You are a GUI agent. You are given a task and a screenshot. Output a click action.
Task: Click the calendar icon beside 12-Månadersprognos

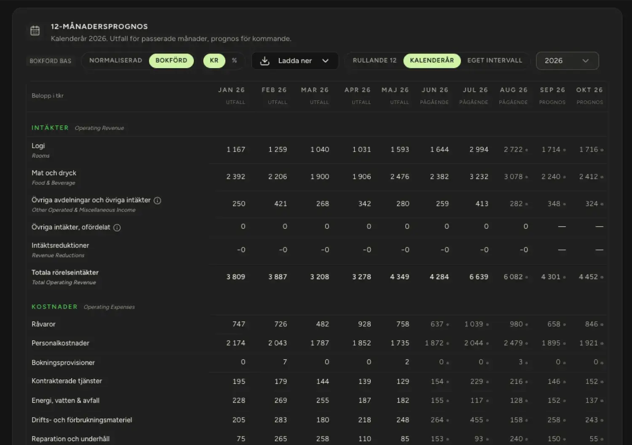pos(35,31)
